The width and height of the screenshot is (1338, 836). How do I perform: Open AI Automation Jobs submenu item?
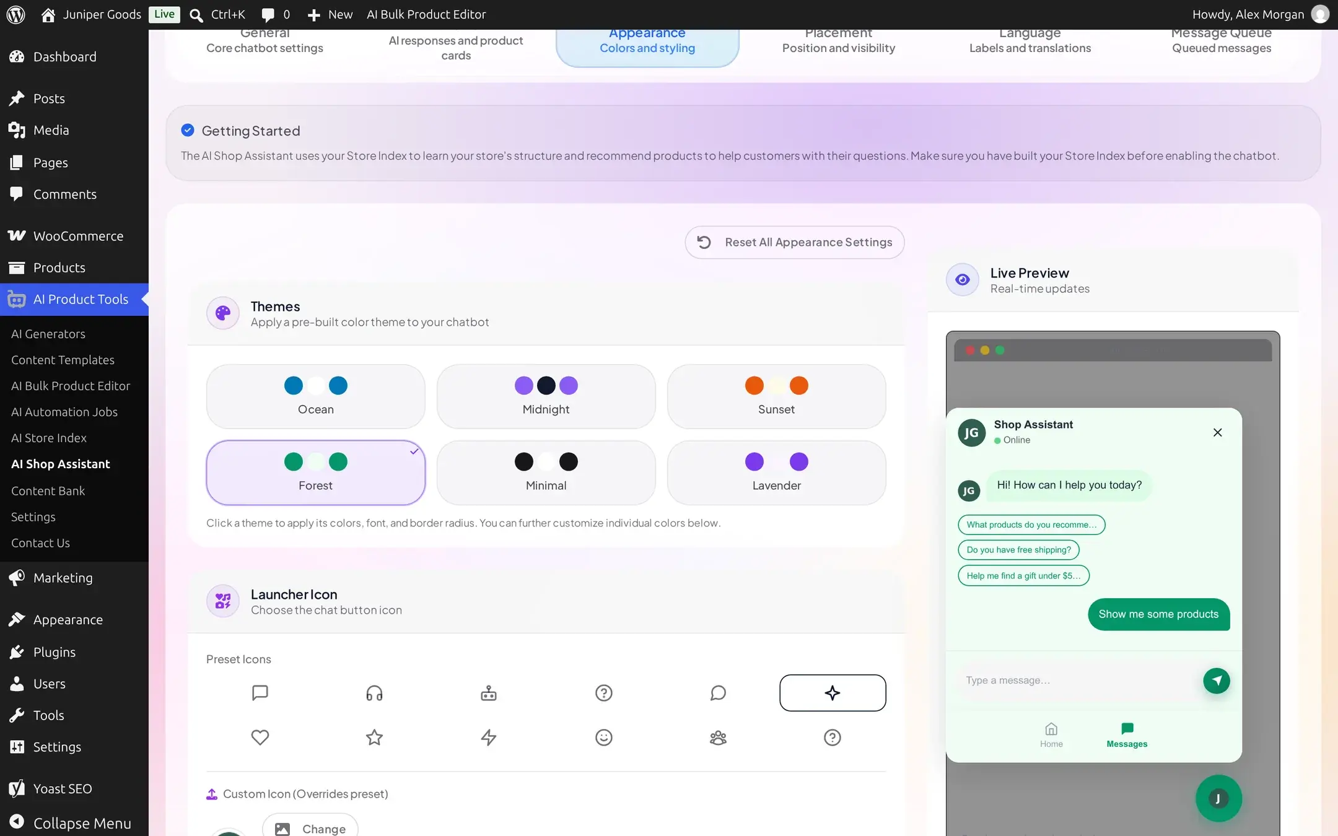click(x=64, y=412)
